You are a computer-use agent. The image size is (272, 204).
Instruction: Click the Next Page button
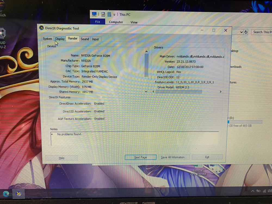click(141, 157)
